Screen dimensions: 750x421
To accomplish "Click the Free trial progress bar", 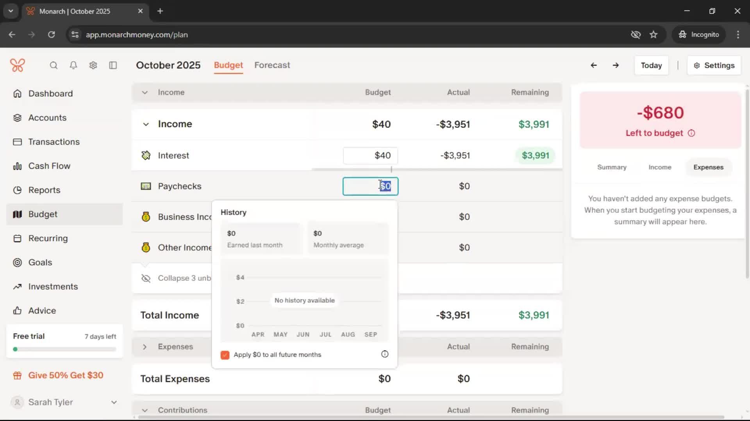I will click(64, 349).
